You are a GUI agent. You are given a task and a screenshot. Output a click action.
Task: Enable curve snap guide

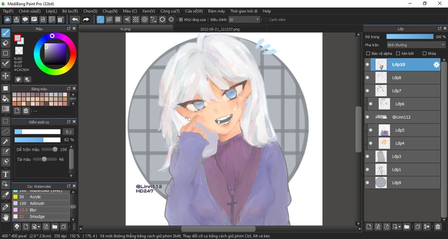point(154,19)
